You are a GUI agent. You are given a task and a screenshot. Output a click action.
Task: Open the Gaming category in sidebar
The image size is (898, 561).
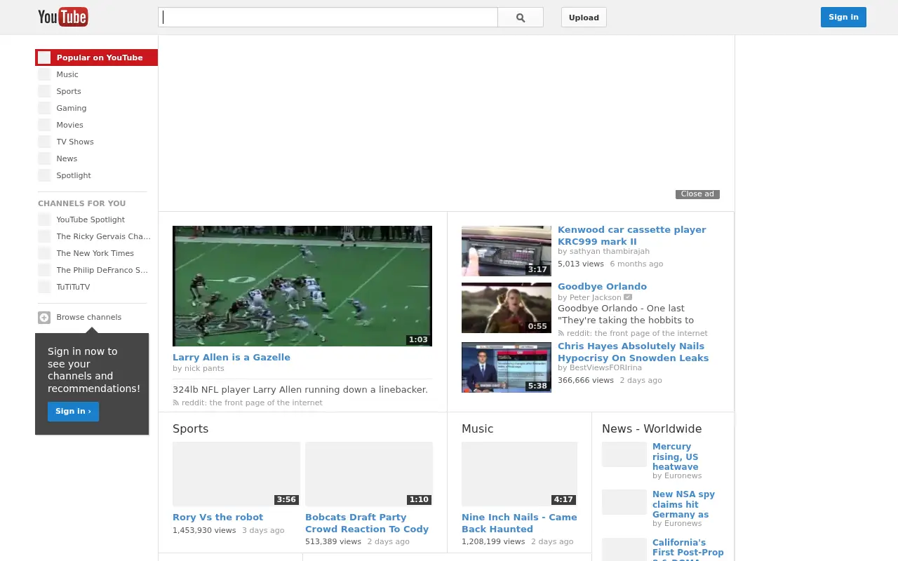click(x=96, y=108)
